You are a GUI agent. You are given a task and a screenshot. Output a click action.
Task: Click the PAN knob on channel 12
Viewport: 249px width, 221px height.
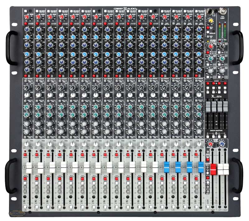[153, 144]
